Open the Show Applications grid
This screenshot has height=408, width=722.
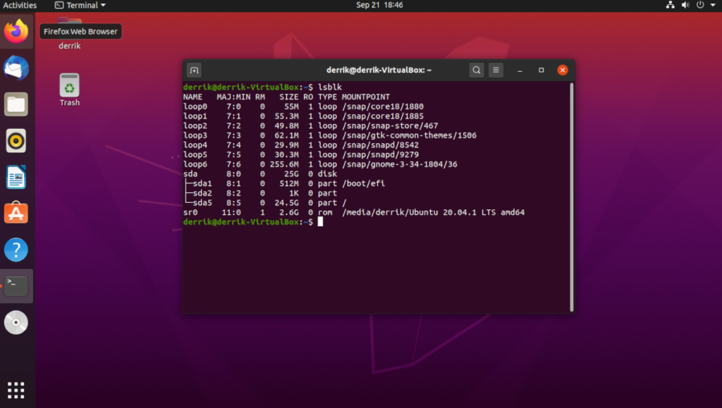point(16,390)
